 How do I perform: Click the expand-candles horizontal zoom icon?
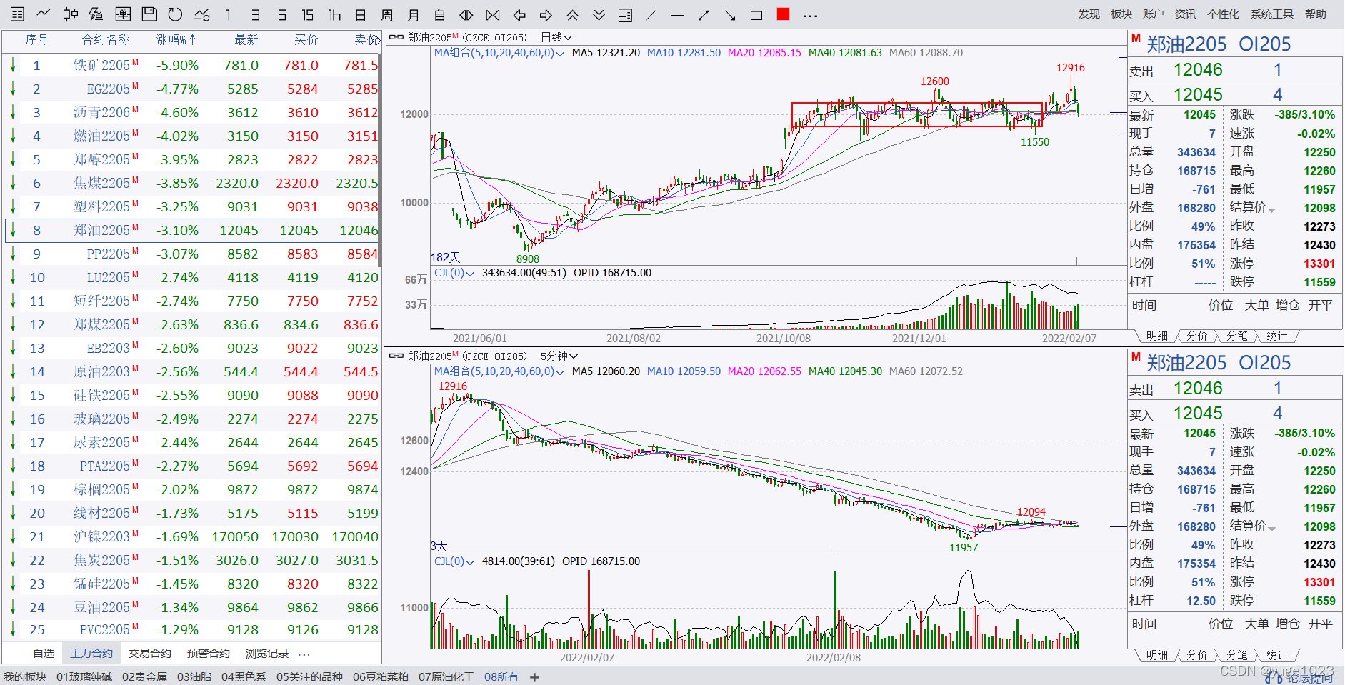[x=466, y=14]
